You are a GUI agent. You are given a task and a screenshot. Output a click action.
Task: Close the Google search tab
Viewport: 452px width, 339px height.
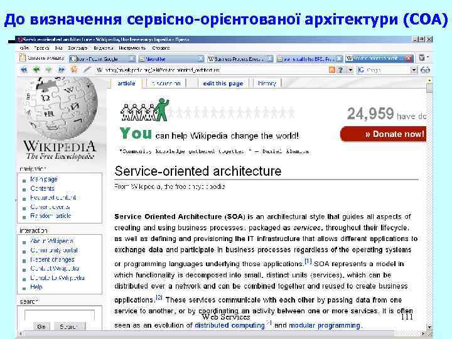pos(131,59)
